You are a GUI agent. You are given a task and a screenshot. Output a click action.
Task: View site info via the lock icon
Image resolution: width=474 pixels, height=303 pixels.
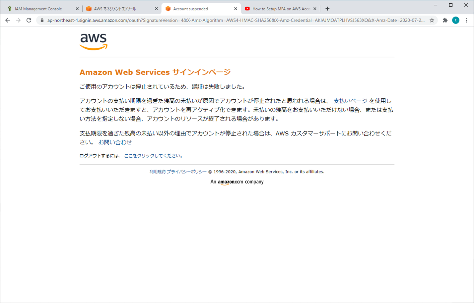pyautogui.click(x=42, y=20)
